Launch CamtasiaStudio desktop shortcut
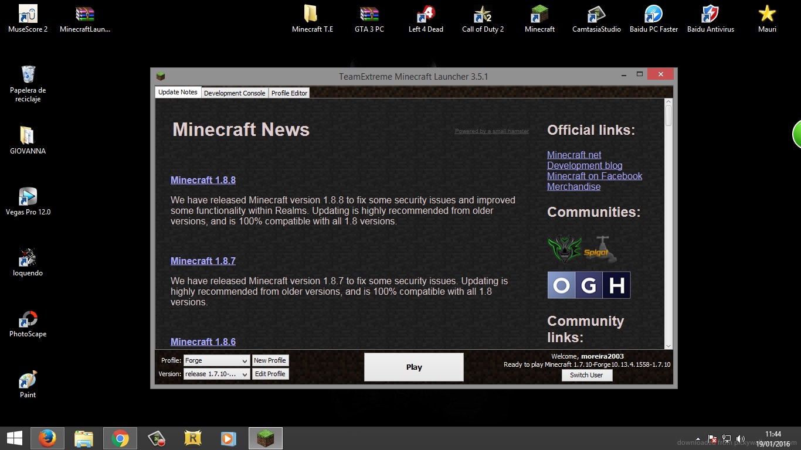This screenshot has width=801, height=450. (596, 18)
